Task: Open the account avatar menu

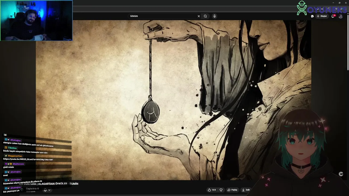Action: tap(341, 16)
